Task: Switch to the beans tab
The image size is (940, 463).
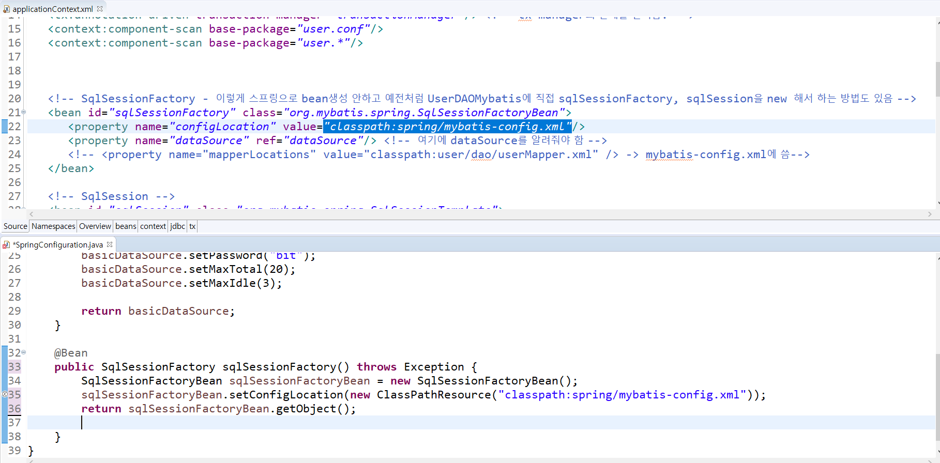Action: pyautogui.click(x=126, y=226)
